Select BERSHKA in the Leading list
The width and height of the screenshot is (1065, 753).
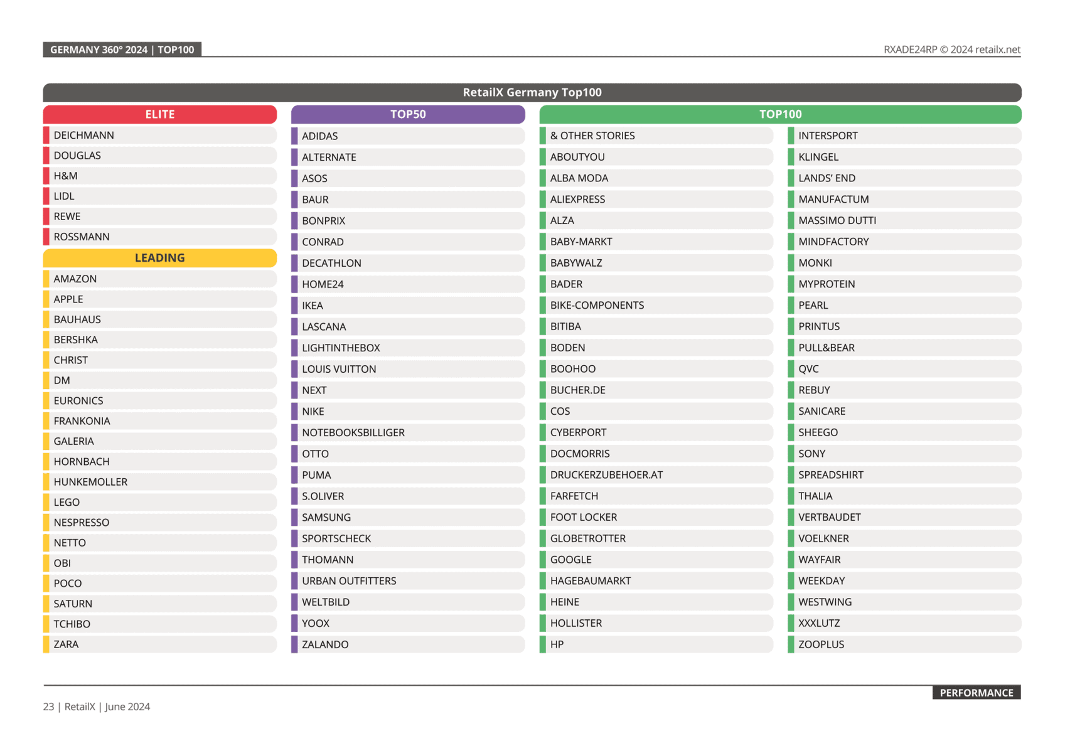[x=160, y=339]
